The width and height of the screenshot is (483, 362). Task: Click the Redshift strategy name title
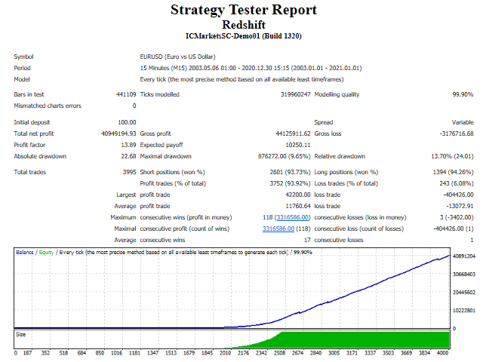click(243, 23)
